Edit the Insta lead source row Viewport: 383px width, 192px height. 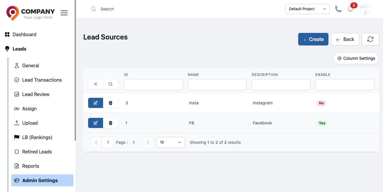tap(96, 103)
